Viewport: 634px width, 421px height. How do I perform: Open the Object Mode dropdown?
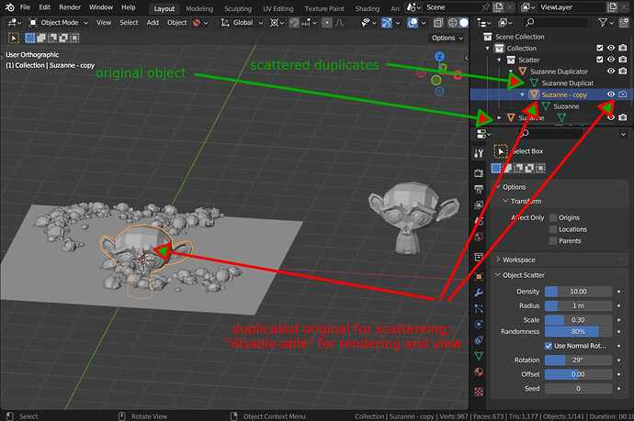click(x=59, y=23)
